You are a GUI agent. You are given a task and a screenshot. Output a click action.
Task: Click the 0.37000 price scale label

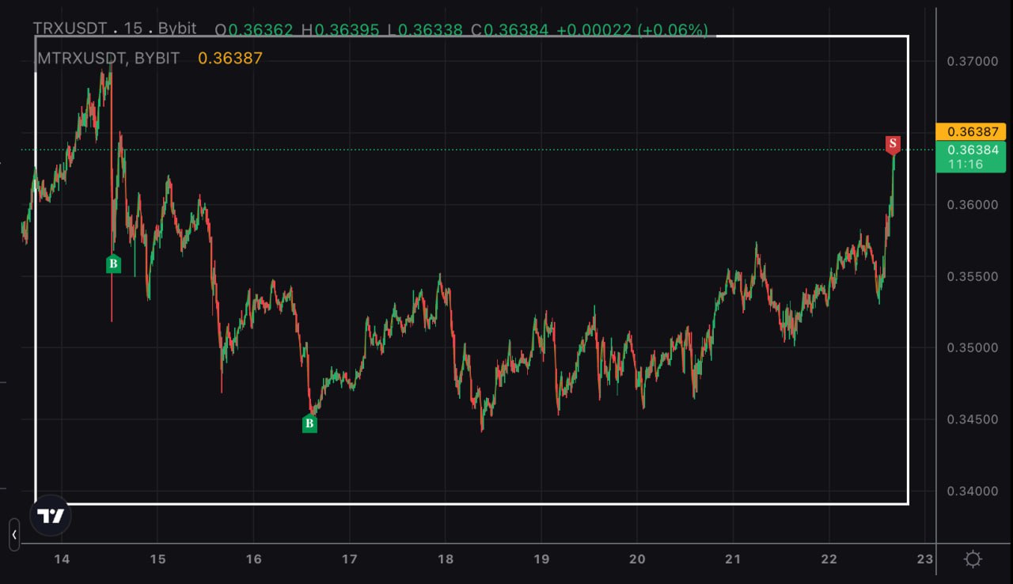pos(971,61)
